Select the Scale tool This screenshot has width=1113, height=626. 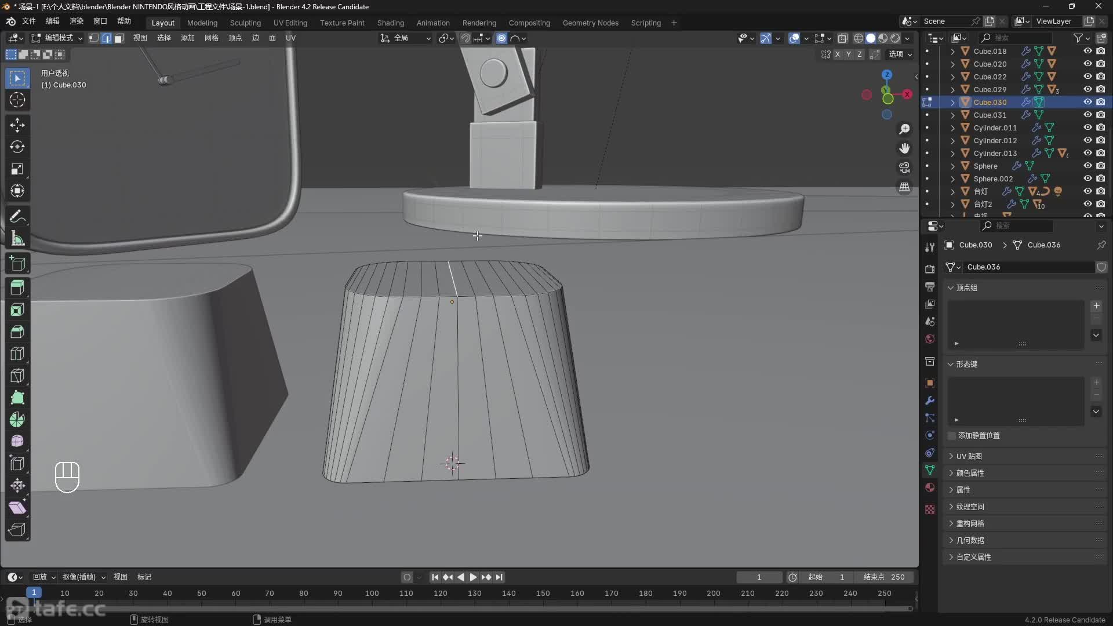(x=17, y=169)
